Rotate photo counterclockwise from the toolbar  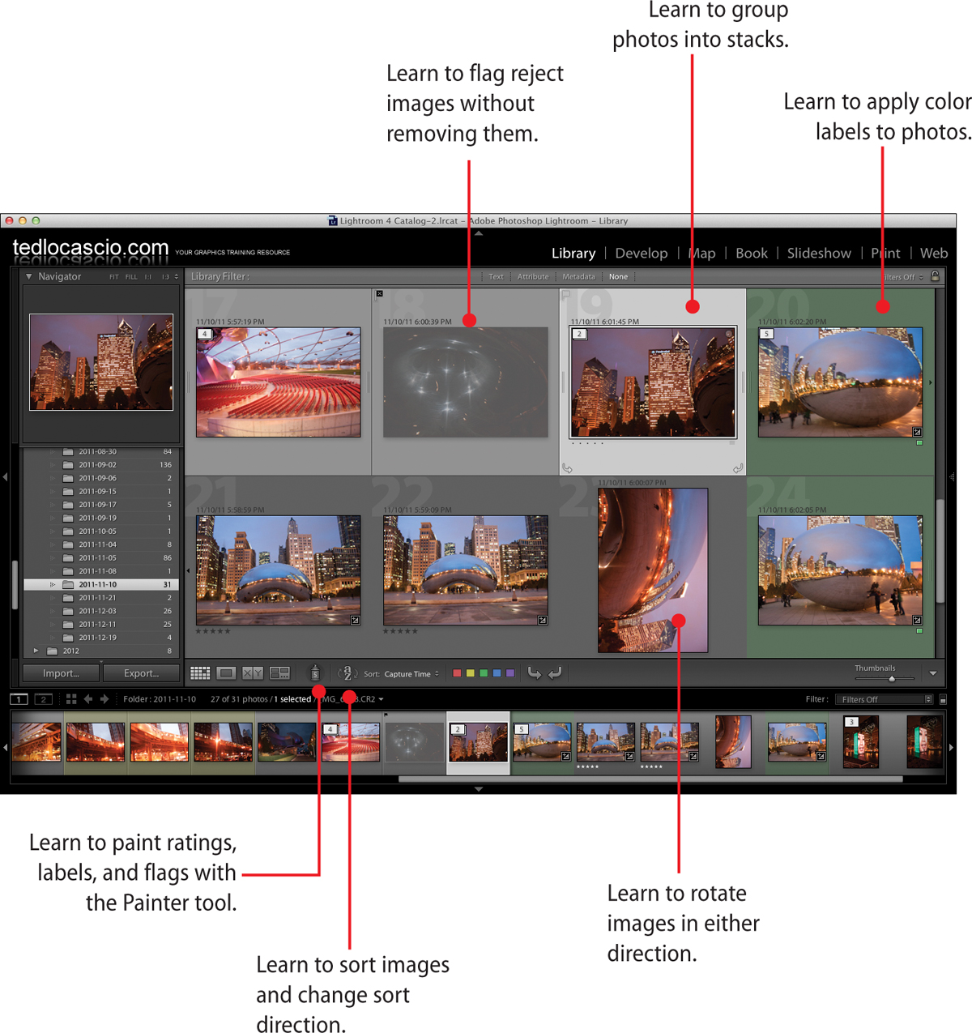[534, 672]
